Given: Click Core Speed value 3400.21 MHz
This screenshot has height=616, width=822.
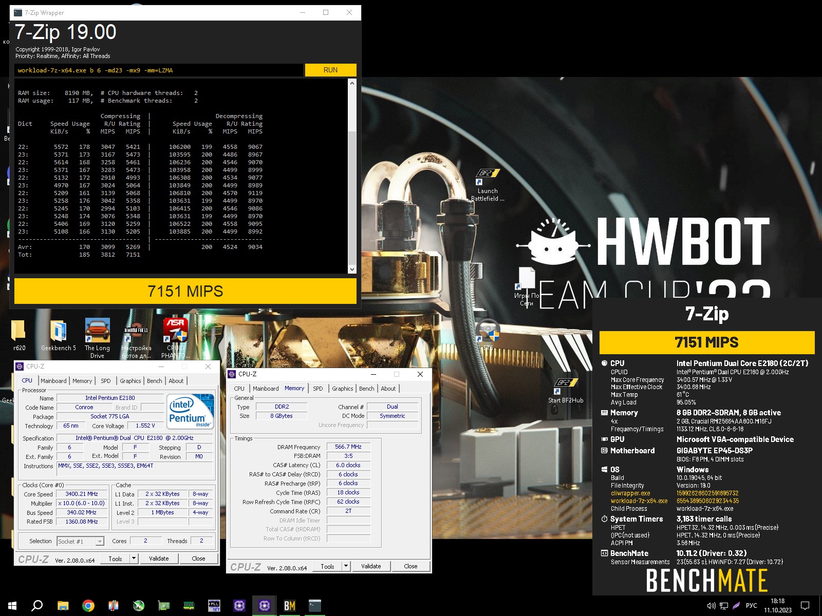Looking at the screenshot, I should click(82, 494).
